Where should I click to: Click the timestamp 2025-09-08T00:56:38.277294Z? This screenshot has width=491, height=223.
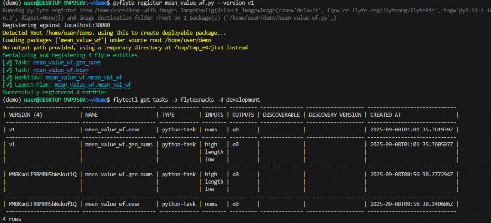tap(411, 175)
